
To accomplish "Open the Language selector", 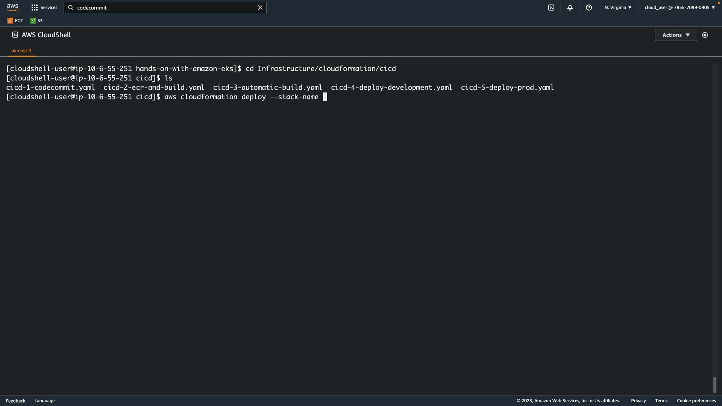I will tap(44, 401).
